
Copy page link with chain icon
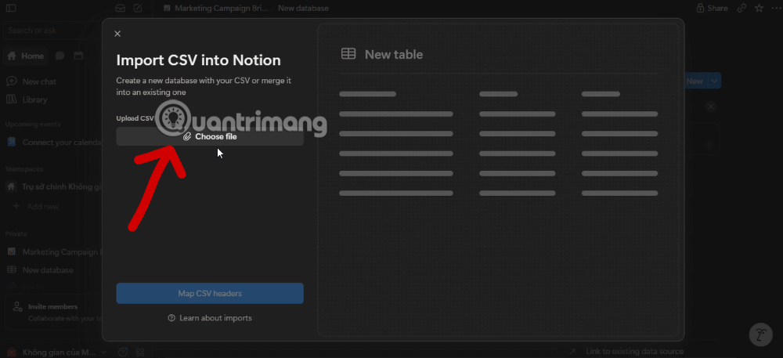click(x=742, y=8)
